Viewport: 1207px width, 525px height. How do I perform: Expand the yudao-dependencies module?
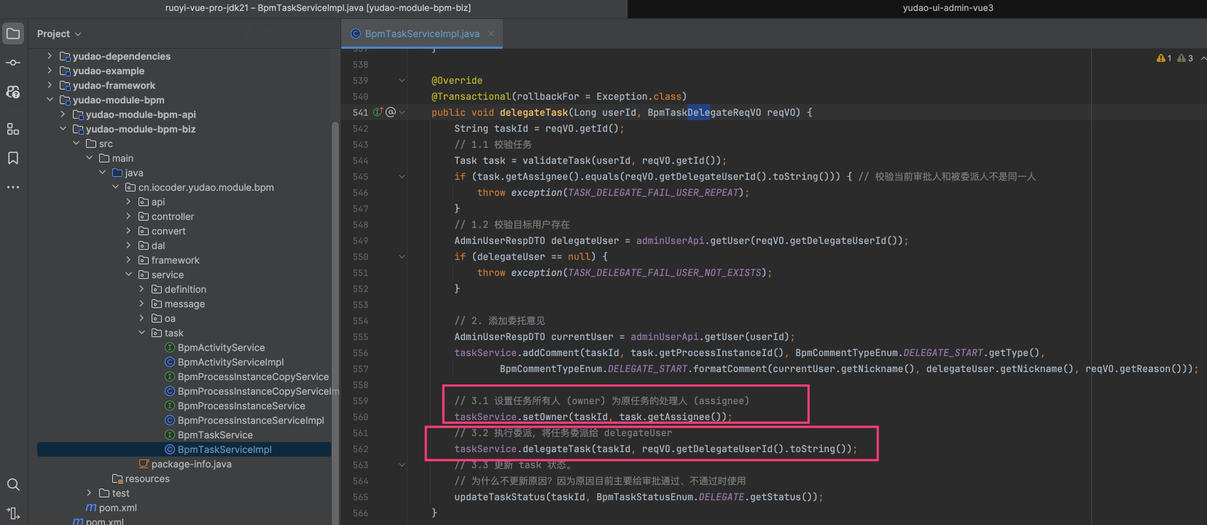point(50,56)
